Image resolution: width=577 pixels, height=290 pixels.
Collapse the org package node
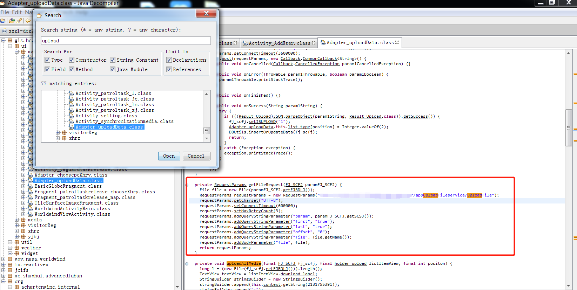[x=4, y=282]
